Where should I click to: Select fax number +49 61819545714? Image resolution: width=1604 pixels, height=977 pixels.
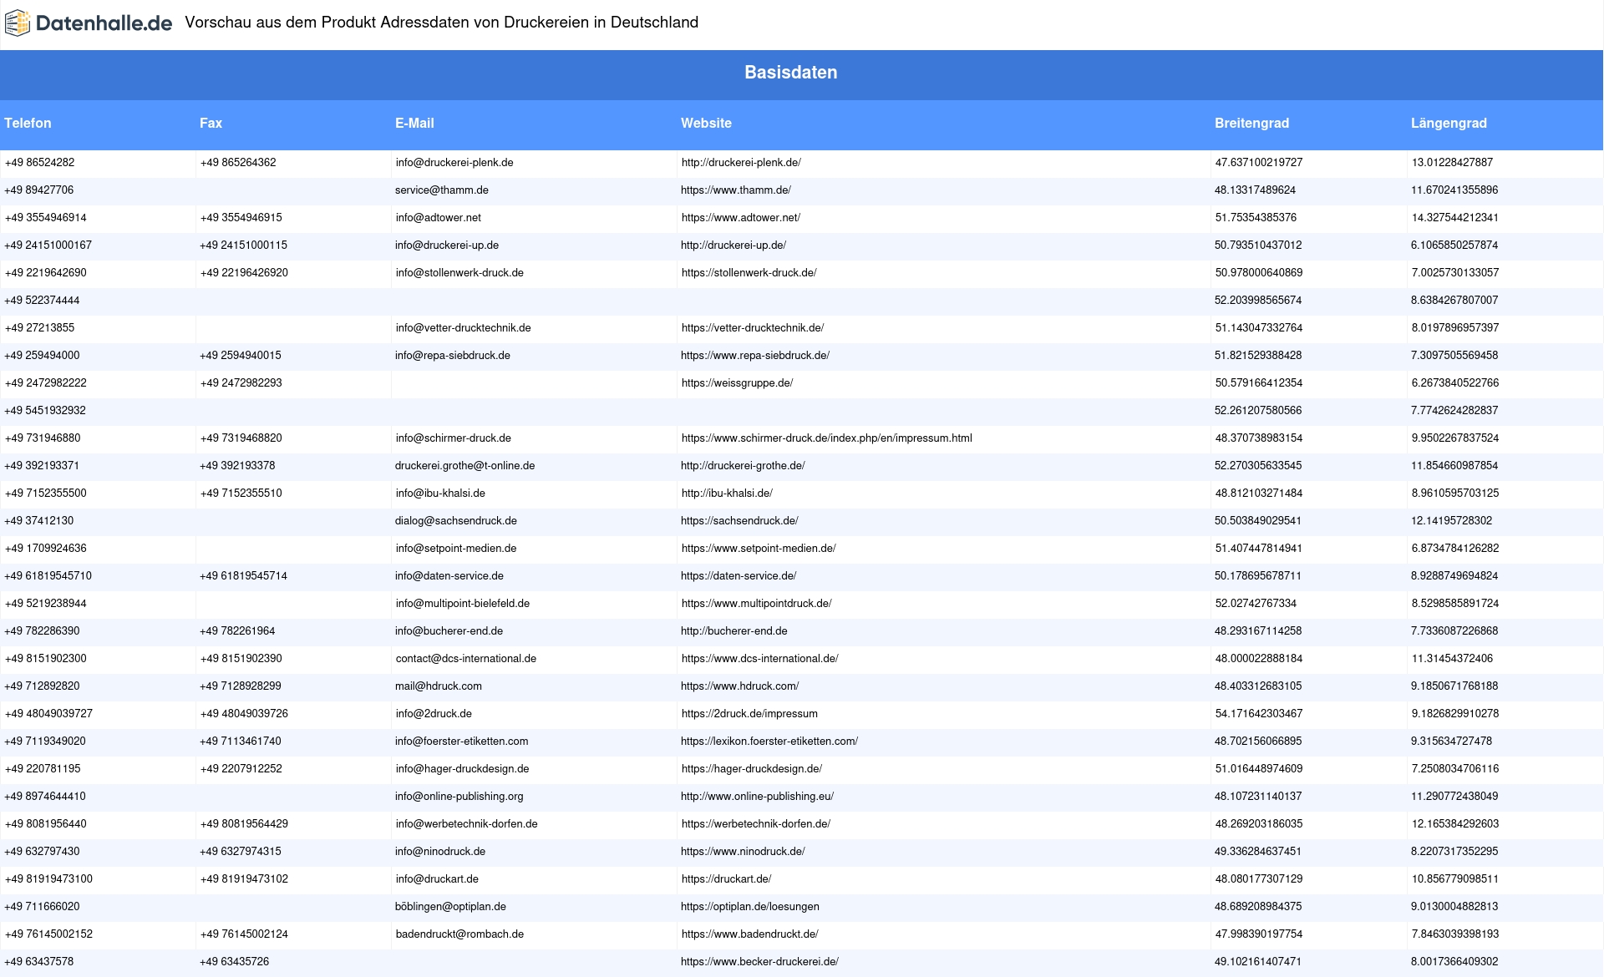click(243, 576)
